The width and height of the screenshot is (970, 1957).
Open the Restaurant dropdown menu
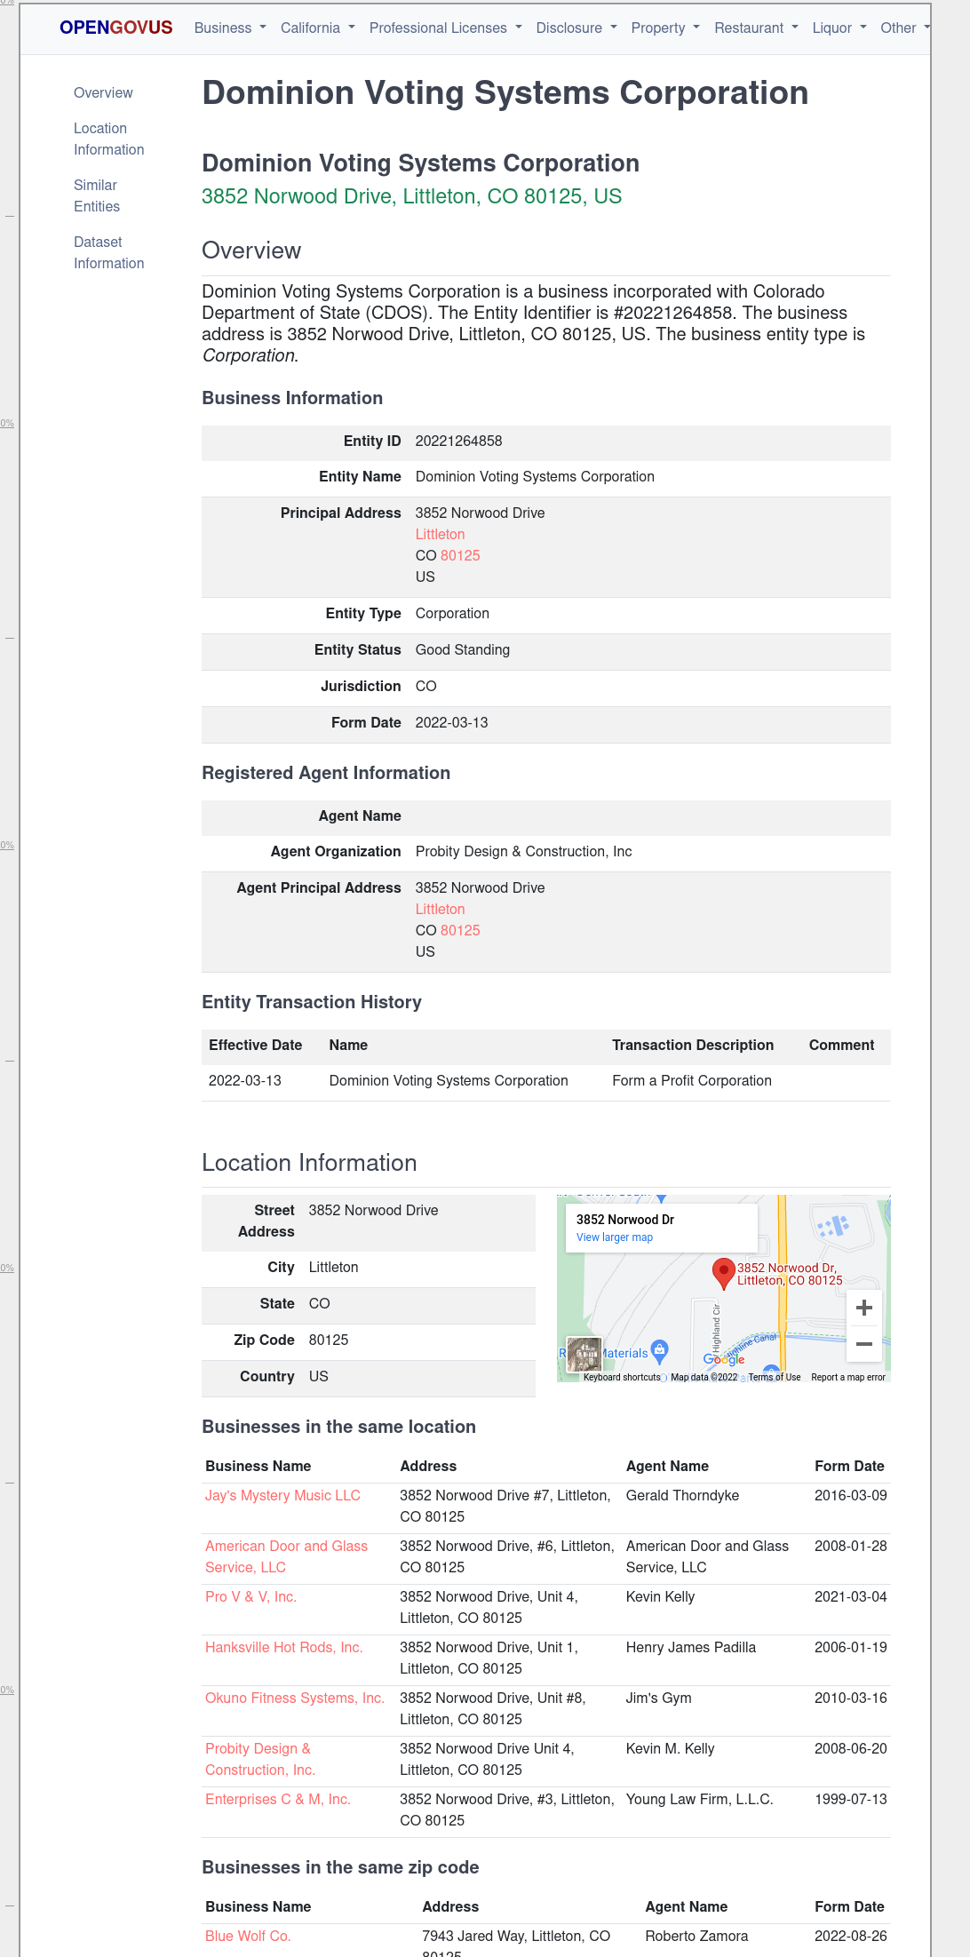(757, 28)
